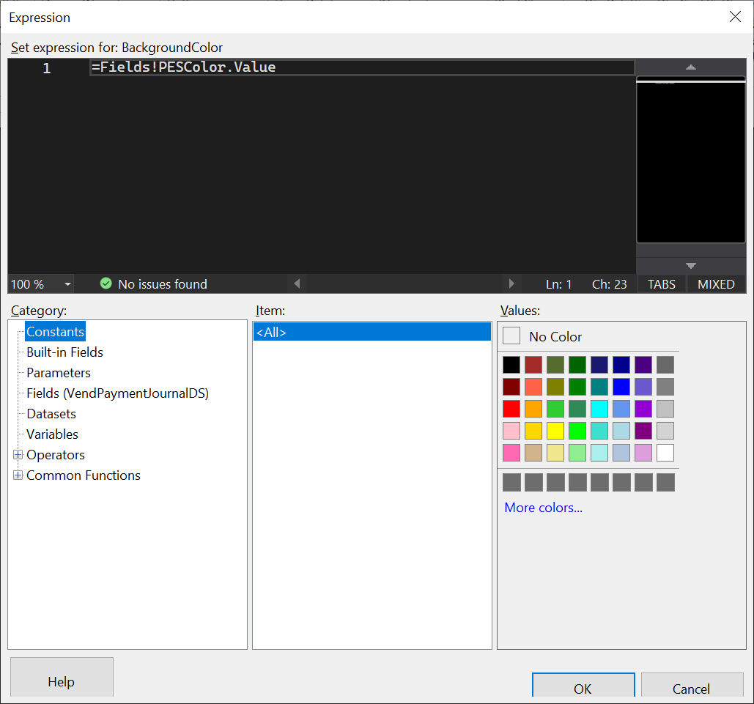This screenshot has width=754, height=704.
Task: Open the More colors link
Action: [x=544, y=508]
